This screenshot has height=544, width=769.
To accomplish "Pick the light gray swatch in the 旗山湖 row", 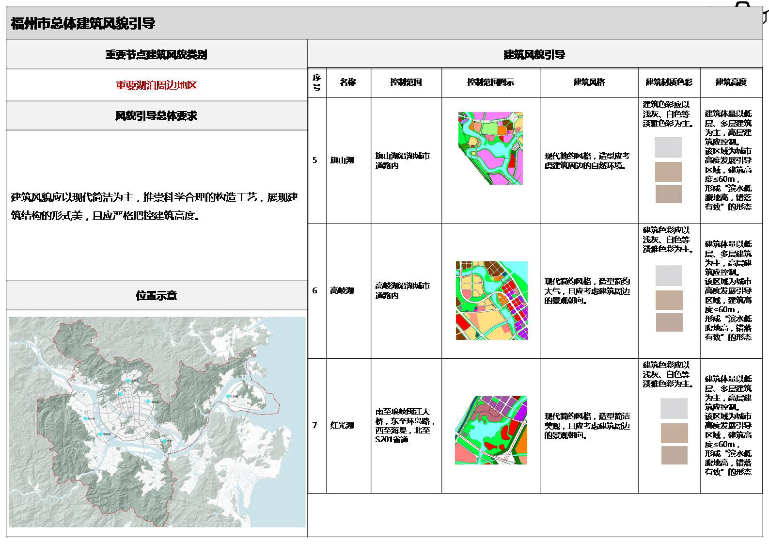I will [668, 147].
